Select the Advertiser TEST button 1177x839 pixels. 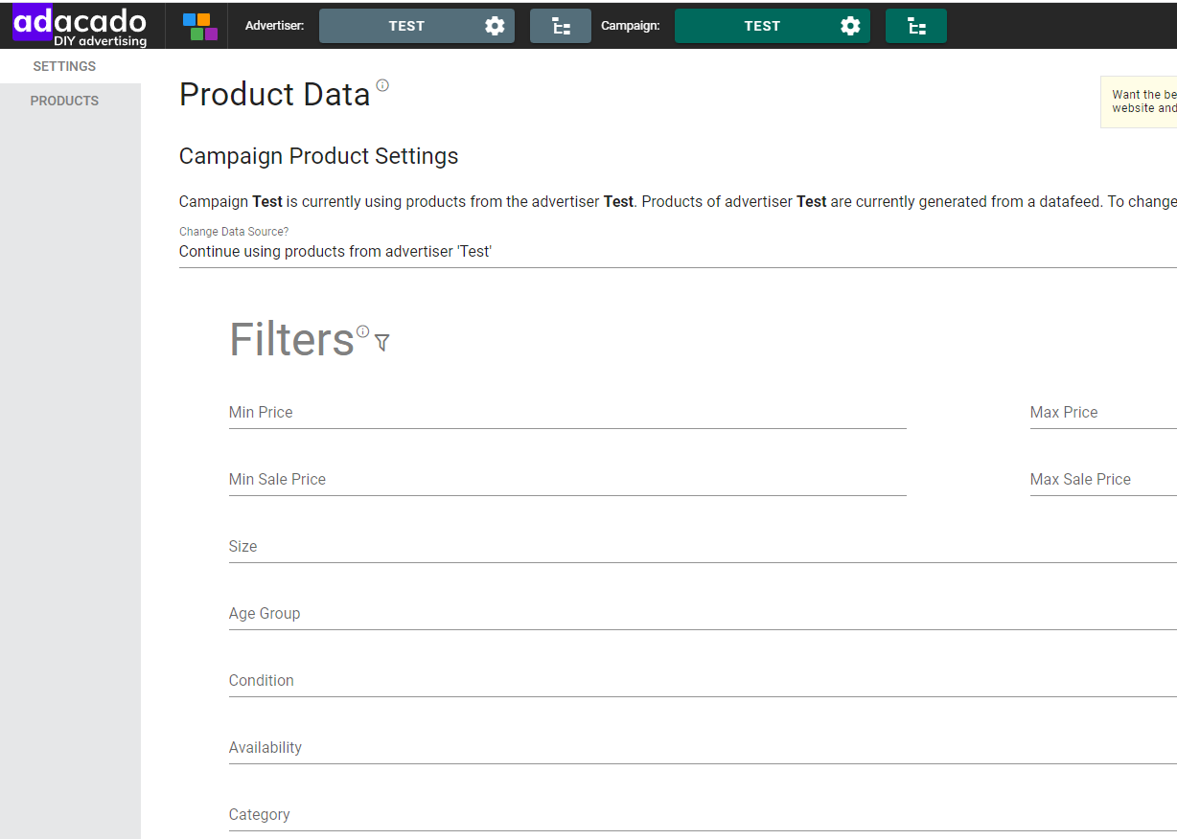[417, 26]
